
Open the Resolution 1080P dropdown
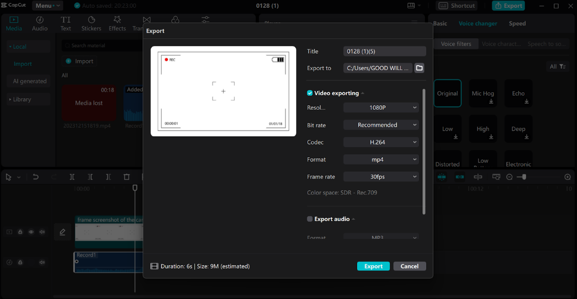coord(381,107)
